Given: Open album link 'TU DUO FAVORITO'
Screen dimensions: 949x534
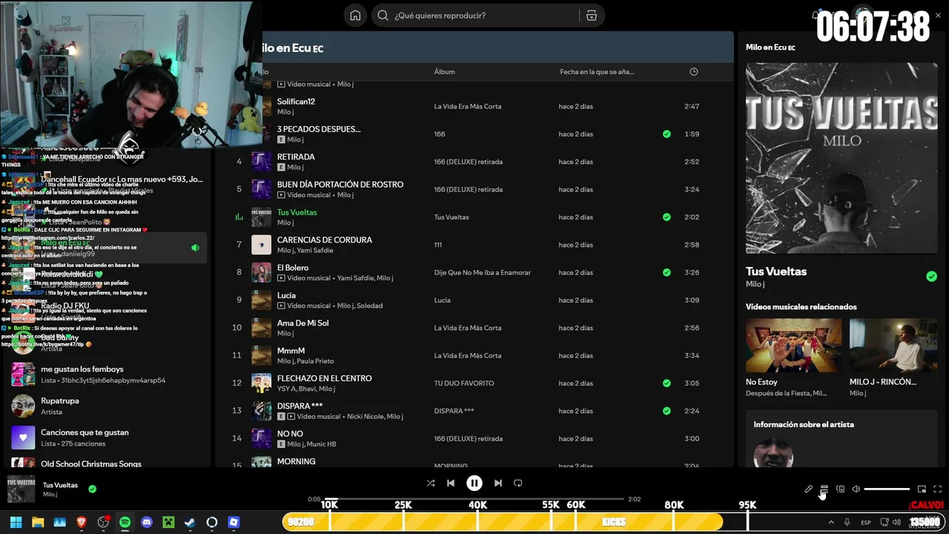Looking at the screenshot, I should 463,383.
